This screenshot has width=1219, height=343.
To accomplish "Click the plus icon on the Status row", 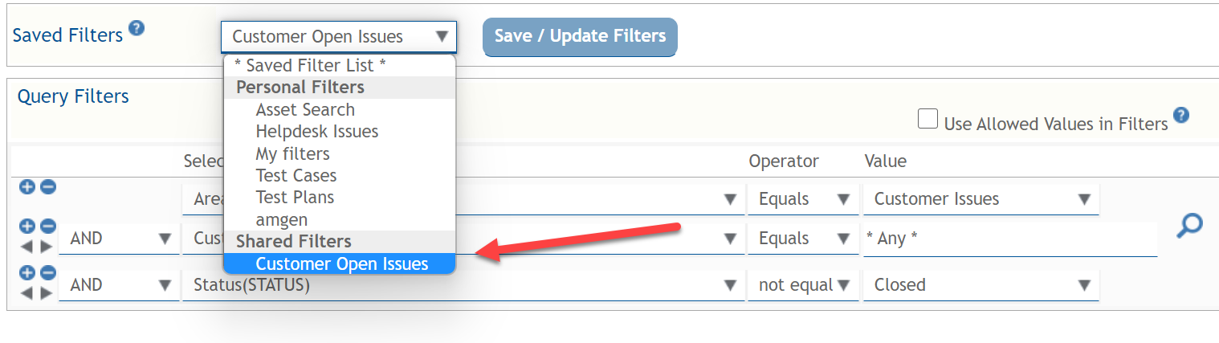I will tap(27, 273).
